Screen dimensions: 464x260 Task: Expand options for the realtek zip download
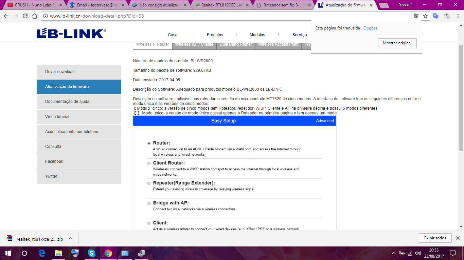[x=70, y=238]
